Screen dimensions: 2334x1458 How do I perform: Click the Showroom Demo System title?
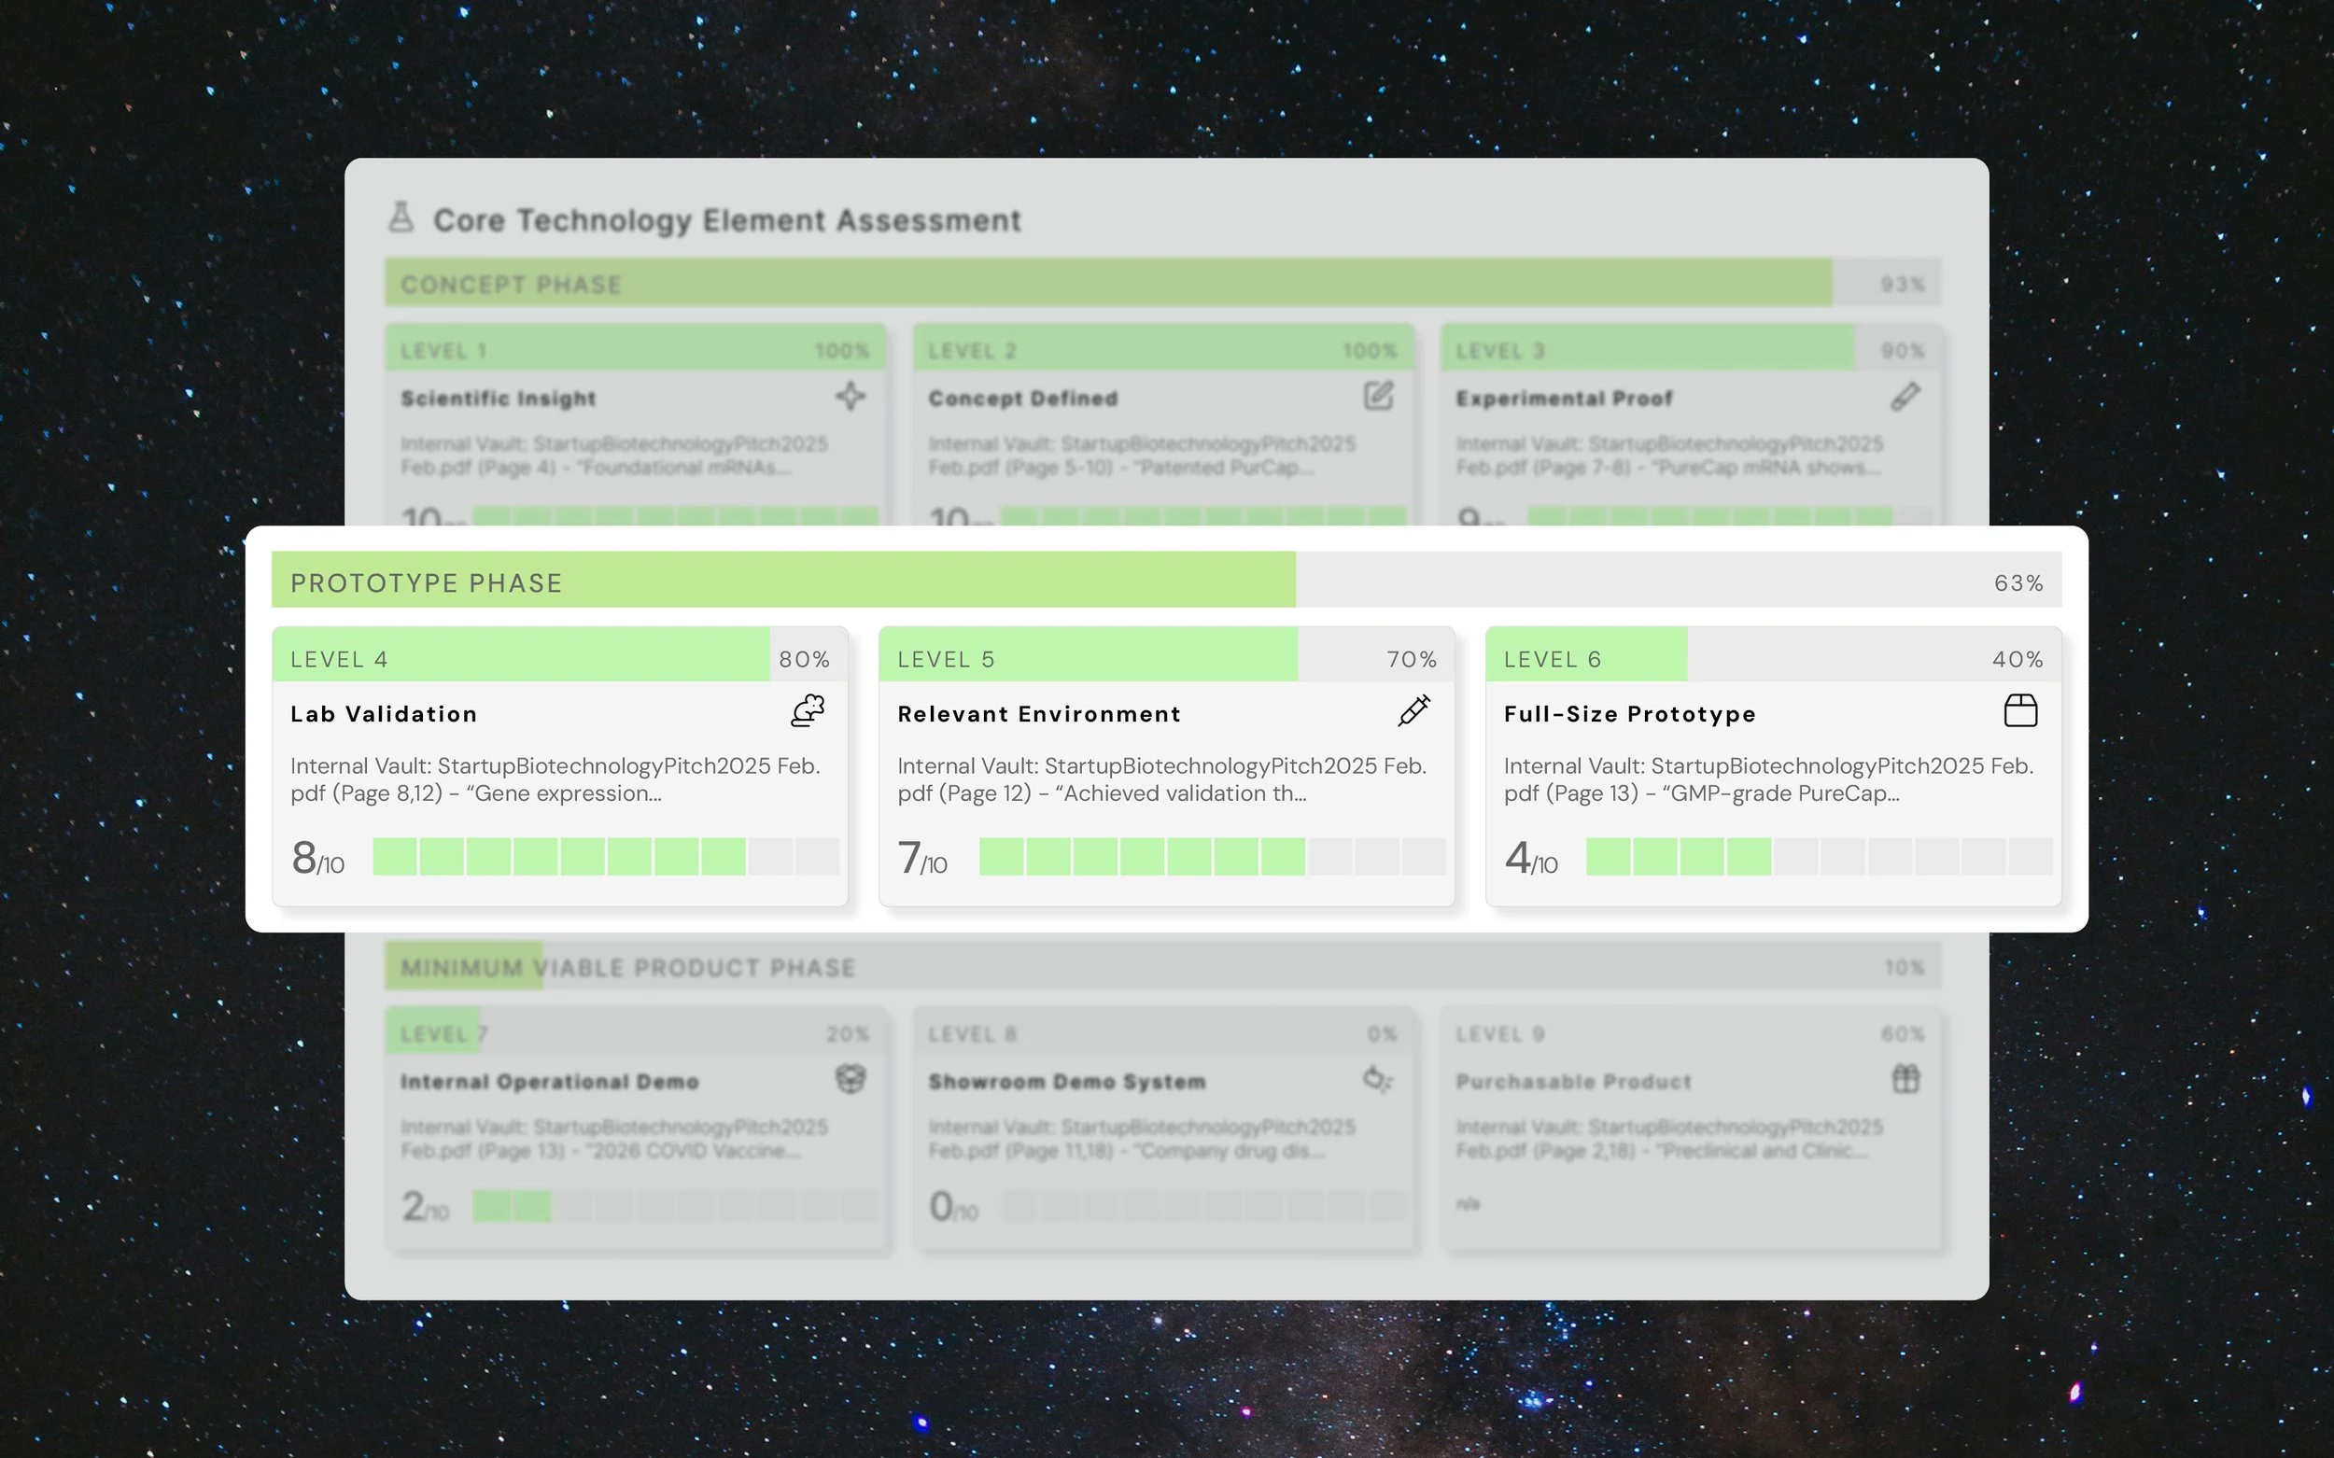(1067, 1081)
